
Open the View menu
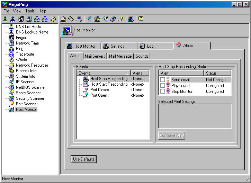[17, 11]
